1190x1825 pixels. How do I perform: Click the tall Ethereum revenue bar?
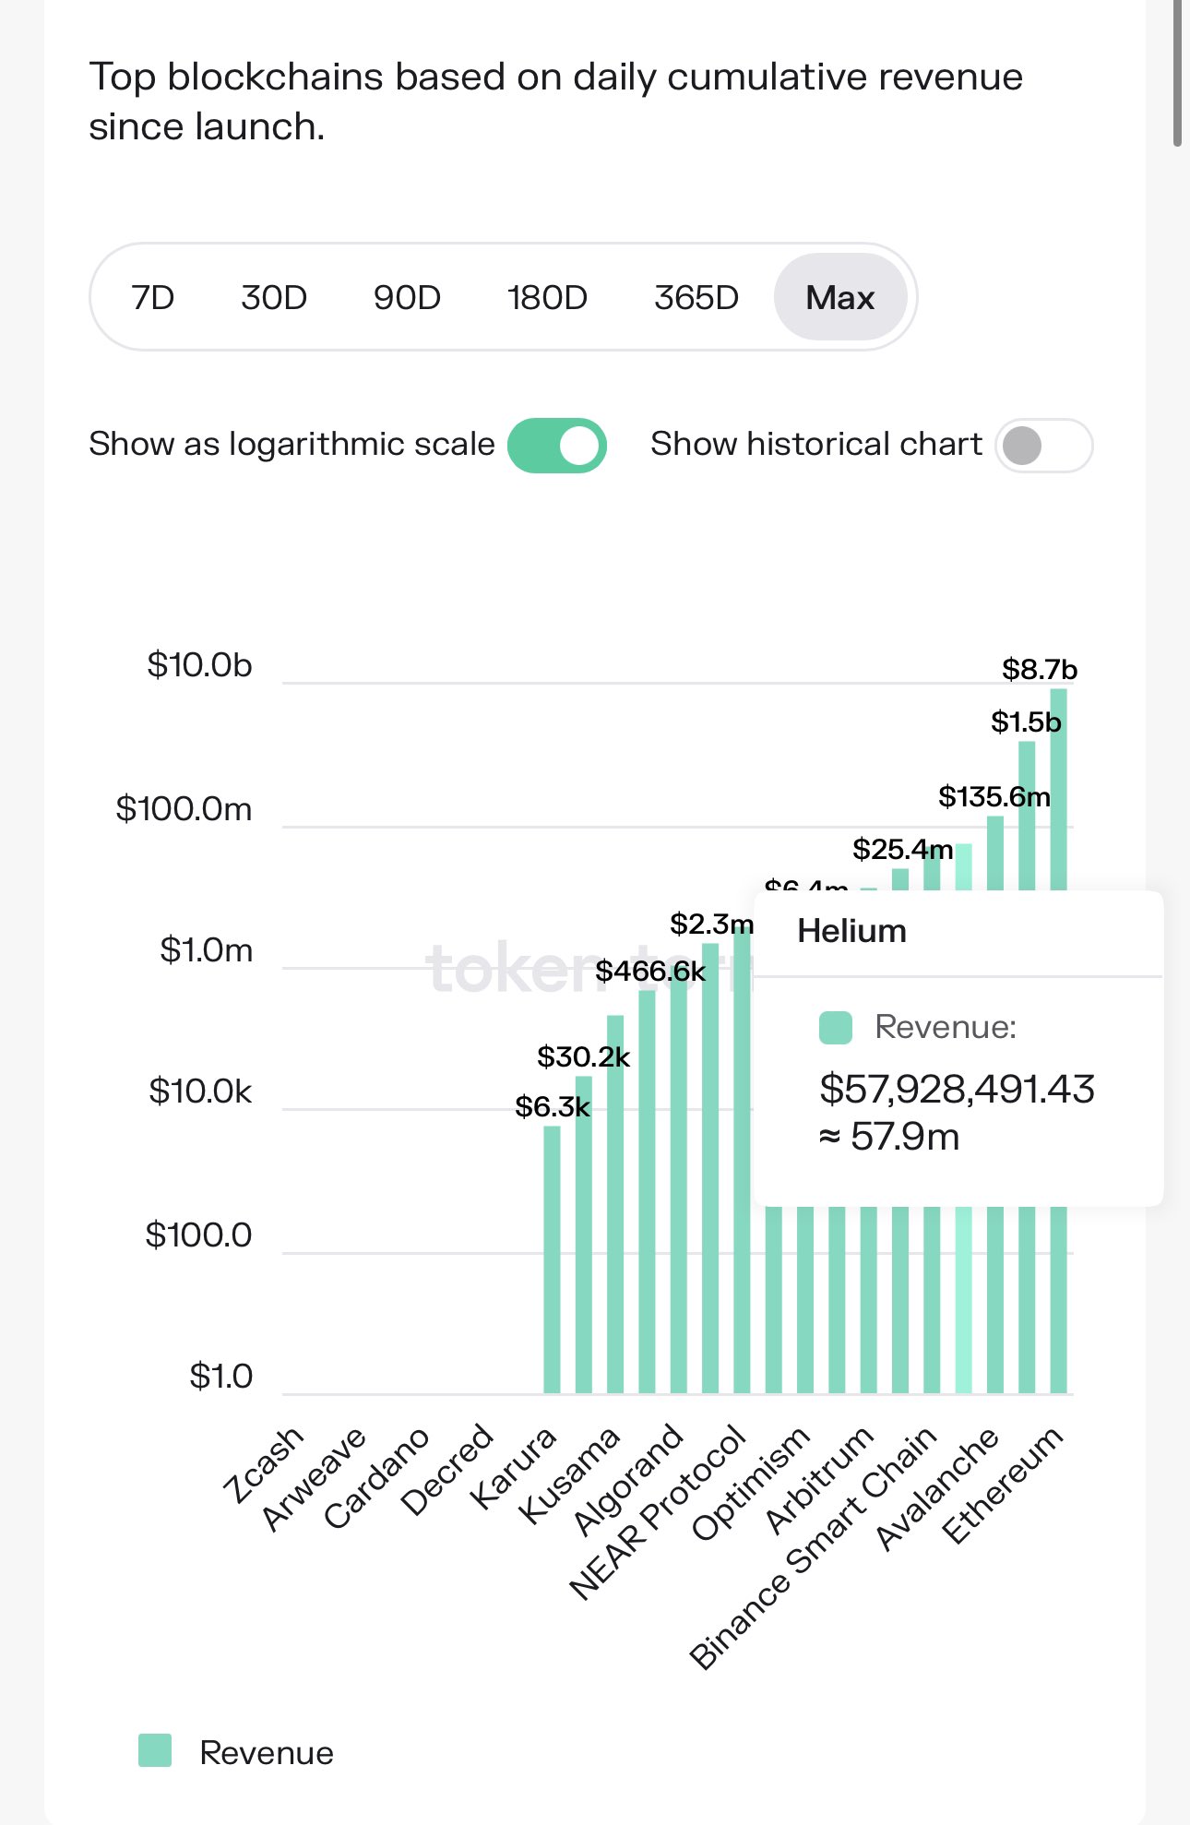[x=1059, y=1292]
